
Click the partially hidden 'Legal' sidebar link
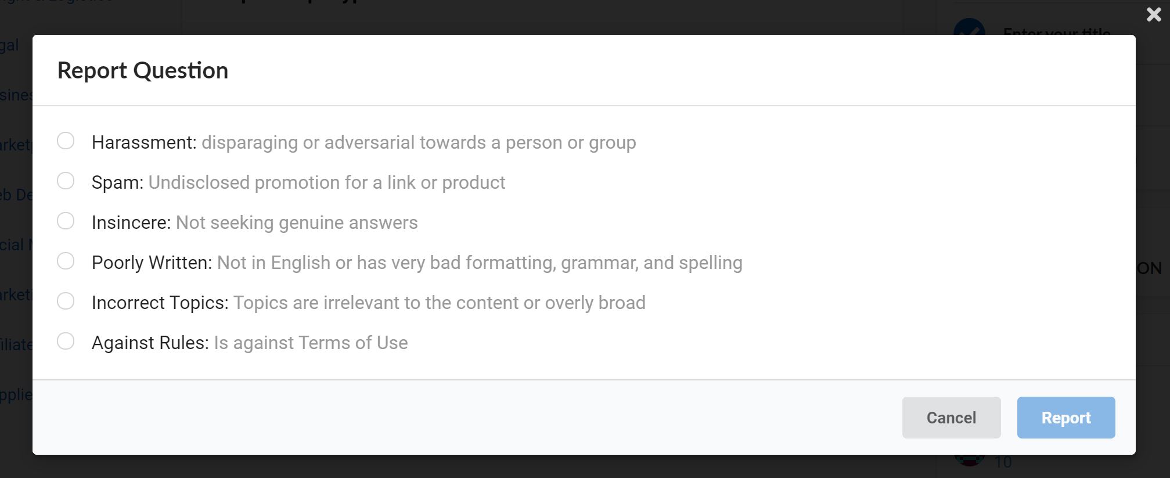pyautogui.click(x=10, y=45)
